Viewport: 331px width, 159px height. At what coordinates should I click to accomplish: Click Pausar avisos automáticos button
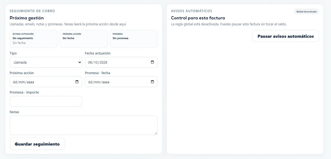286,36
